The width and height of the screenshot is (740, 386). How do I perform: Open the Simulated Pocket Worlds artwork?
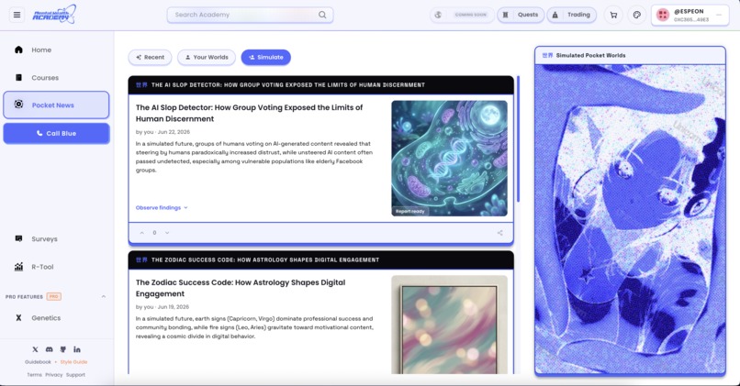[630, 219]
